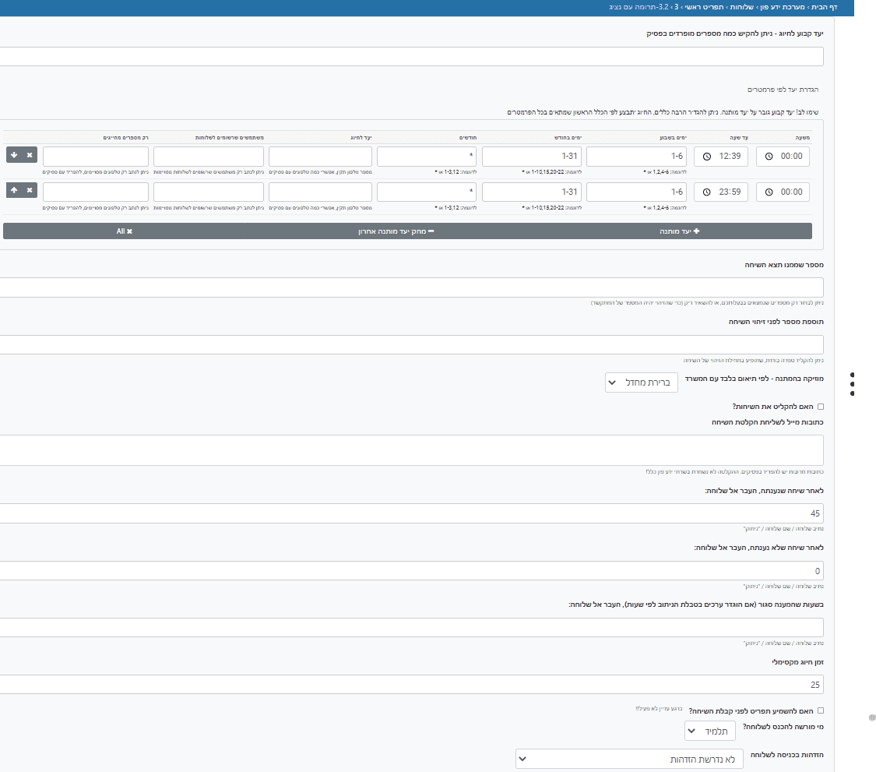
Task: Click first row from-hour 00:00 field
Action: [x=783, y=157]
